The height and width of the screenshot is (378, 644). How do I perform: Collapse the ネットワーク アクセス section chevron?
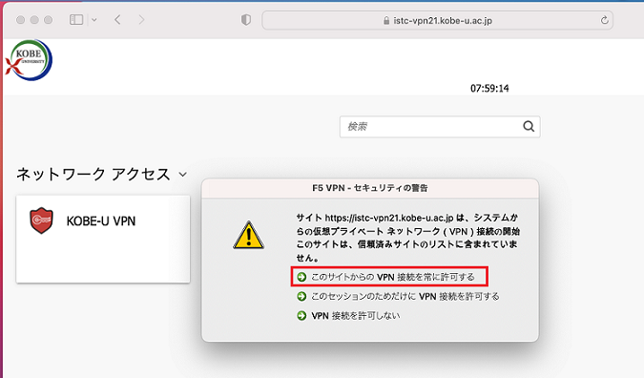pyautogui.click(x=183, y=175)
